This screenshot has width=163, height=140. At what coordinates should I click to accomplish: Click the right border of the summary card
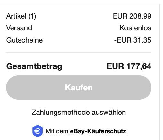click(x=159, y=72)
